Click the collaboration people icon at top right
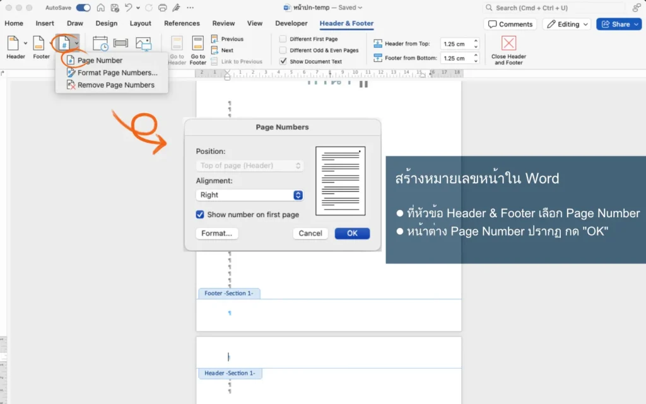Screen dimensions: 646x404 pos(637,8)
